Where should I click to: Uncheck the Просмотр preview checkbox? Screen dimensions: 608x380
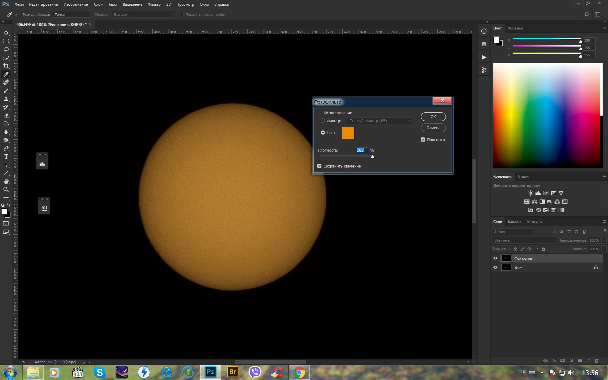point(423,140)
